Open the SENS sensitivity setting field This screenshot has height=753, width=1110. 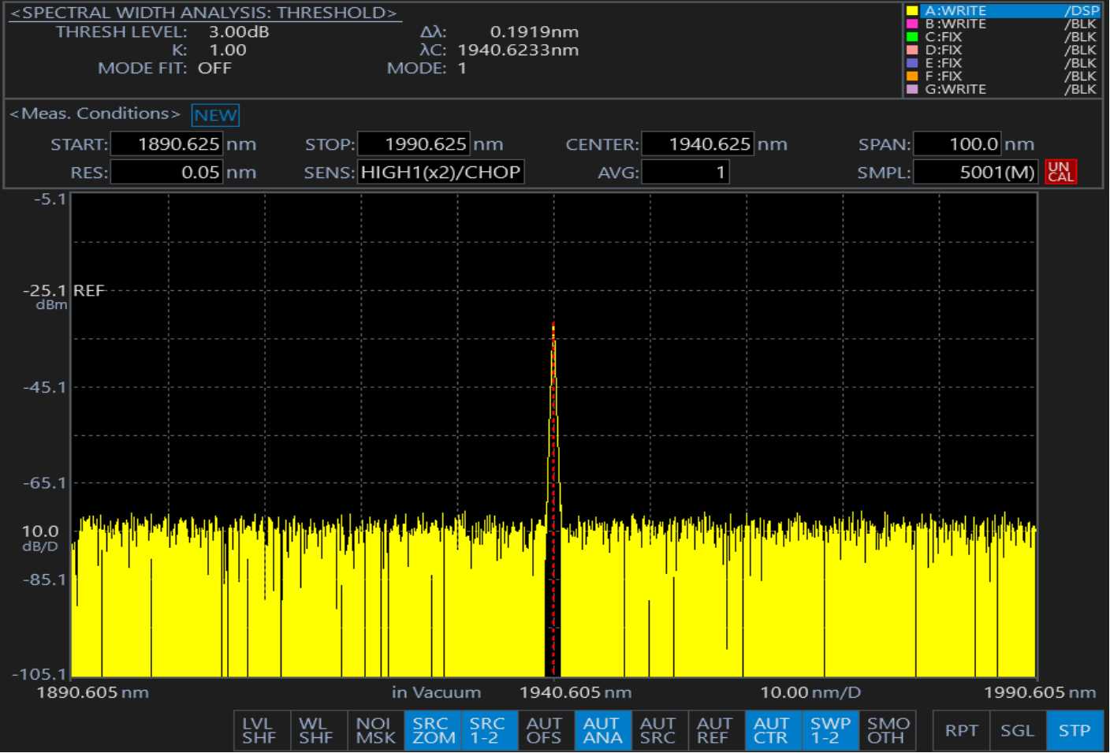point(441,172)
